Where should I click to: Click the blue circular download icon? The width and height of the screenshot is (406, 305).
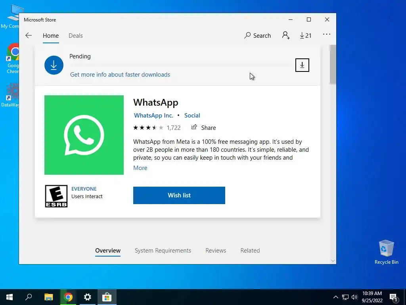point(54,65)
